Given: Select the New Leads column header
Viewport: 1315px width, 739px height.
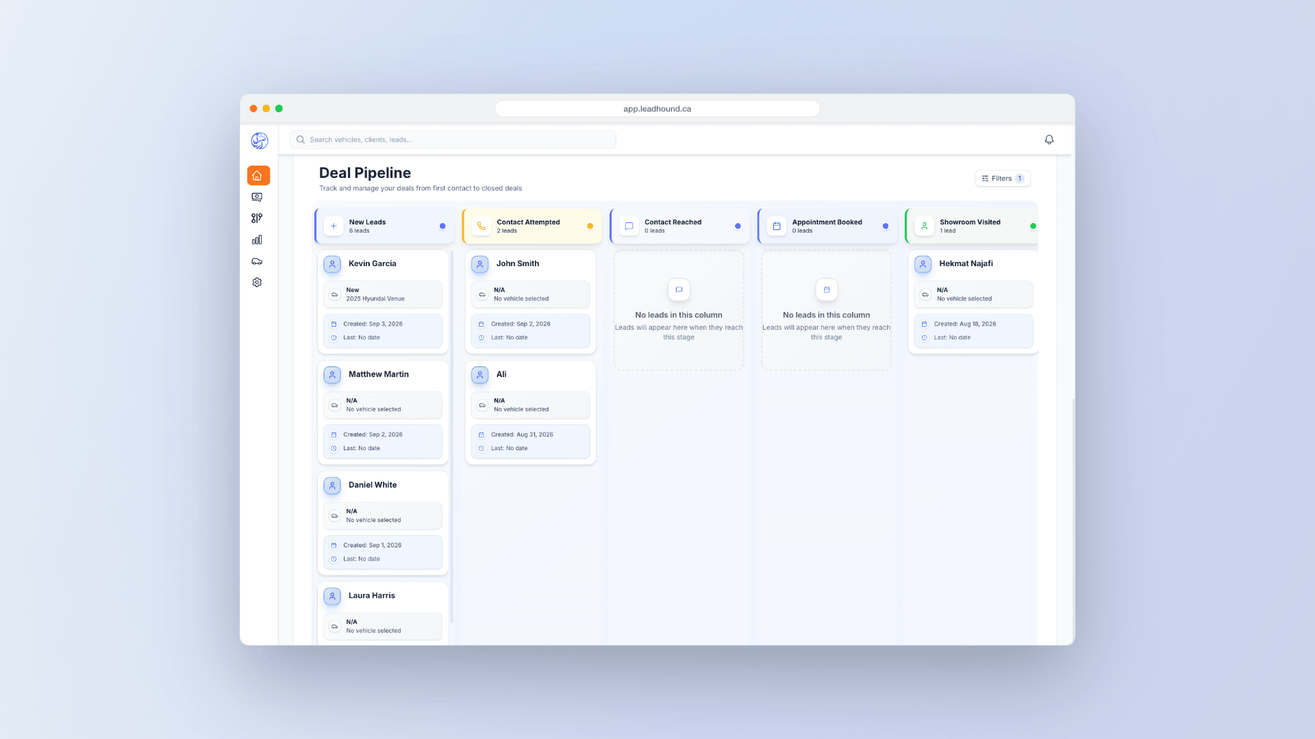Looking at the screenshot, I should [x=384, y=226].
